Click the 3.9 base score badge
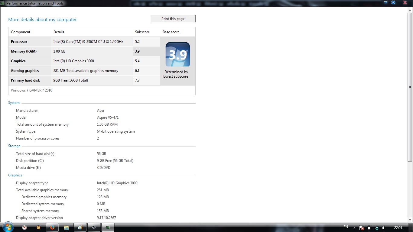The width and height of the screenshot is (413, 232). click(178, 54)
